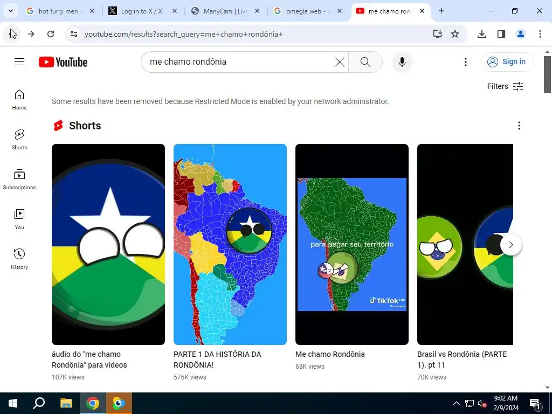Click the Shorts section heading

pyautogui.click(x=85, y=126)
